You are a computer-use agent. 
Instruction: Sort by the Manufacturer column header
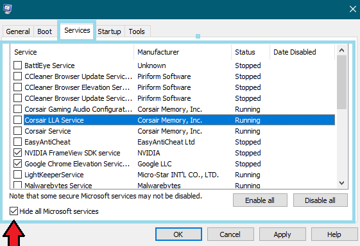coord(182,52)
